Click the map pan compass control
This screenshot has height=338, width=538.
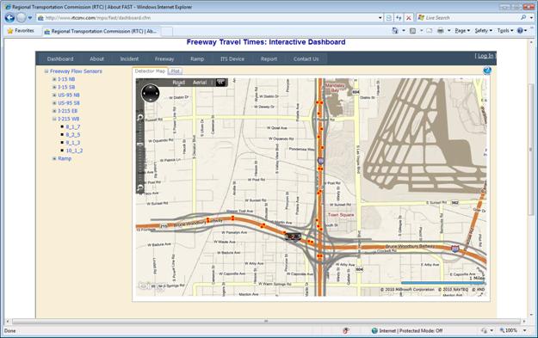[151, 93]
